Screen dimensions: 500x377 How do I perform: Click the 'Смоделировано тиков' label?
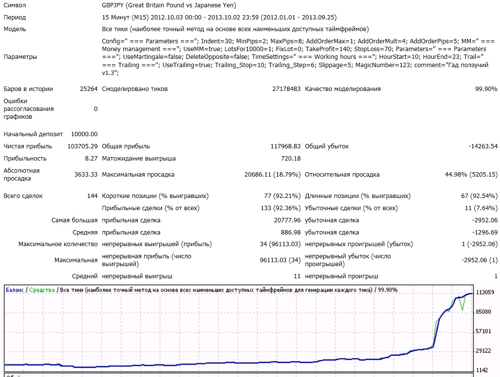pyautogui.click(x=134, y=89)
